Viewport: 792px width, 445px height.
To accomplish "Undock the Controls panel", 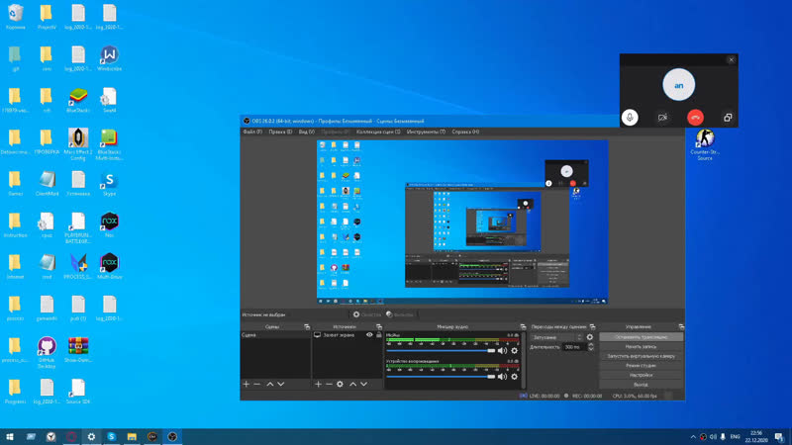I will 681,327.
